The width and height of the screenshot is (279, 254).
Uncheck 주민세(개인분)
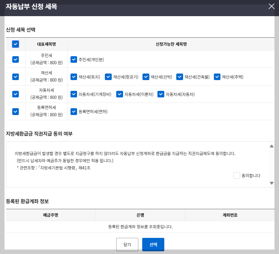point(74,59)
